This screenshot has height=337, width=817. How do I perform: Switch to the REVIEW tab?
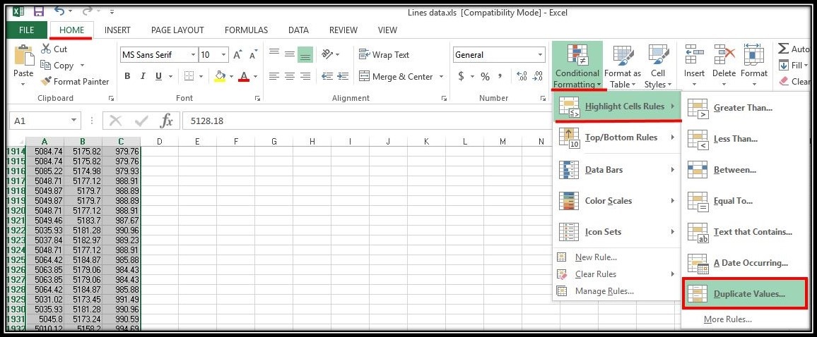(343, 30)
